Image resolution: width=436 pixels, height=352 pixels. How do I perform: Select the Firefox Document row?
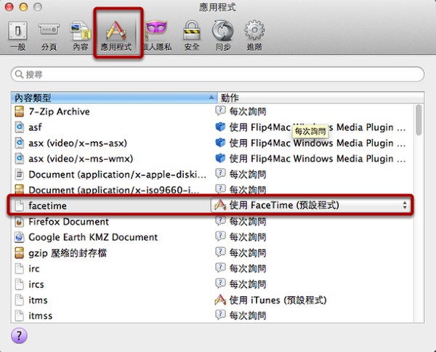click(x=213, y=222)
